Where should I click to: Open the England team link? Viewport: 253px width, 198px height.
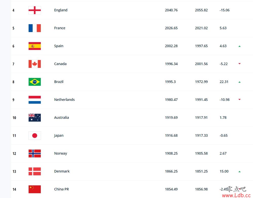click(x=61, y=10)
